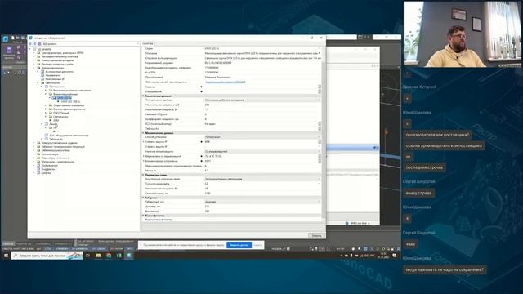Click the presenter webcam video thumbnail

(463, 34)
